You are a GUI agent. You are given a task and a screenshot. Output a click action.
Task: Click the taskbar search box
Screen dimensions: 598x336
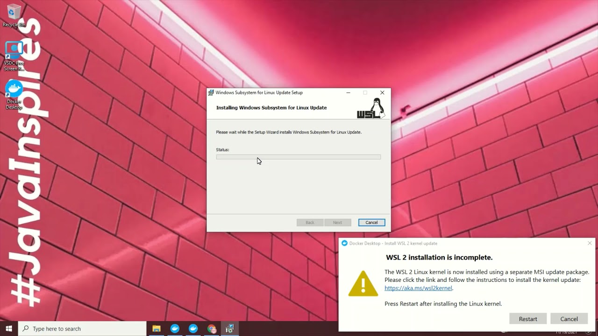click(82, 329)
